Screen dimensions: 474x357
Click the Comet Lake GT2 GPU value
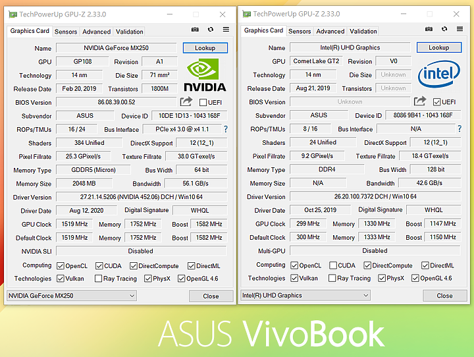[316, 61]
